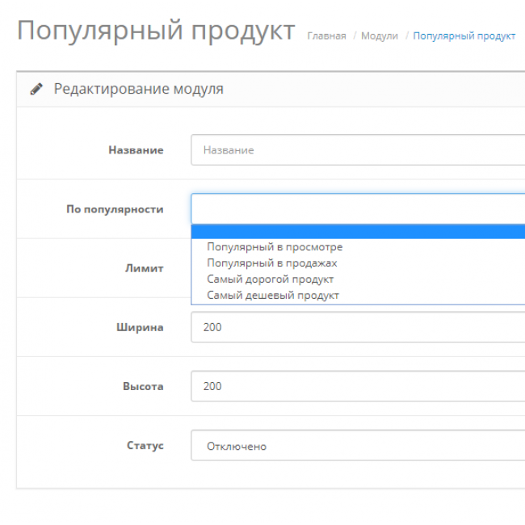Focus the Название text field
Screen dimensions: 525x525
(357, 150)
